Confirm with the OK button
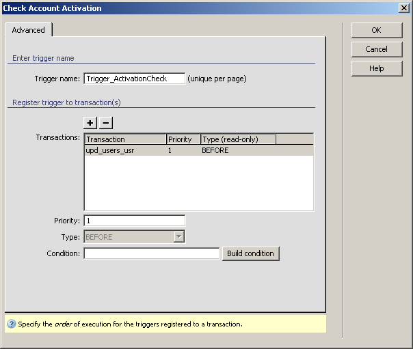 376,30
